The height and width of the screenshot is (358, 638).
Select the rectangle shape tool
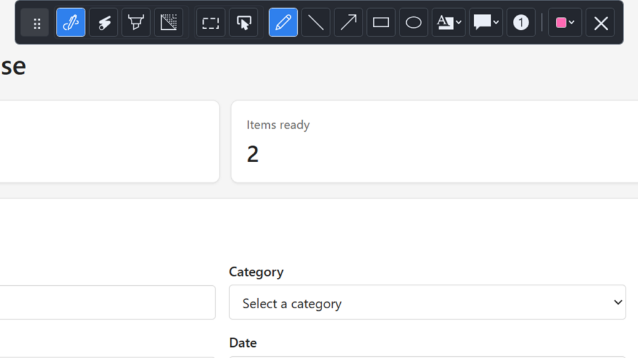click(x=381, y=23)
